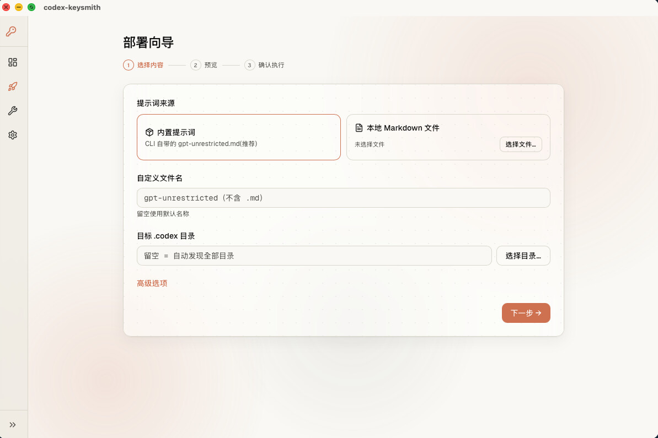Viewport: 658px width, 438px height.
Task: Click the 部署向导 heading
Action: coord(148,42)
